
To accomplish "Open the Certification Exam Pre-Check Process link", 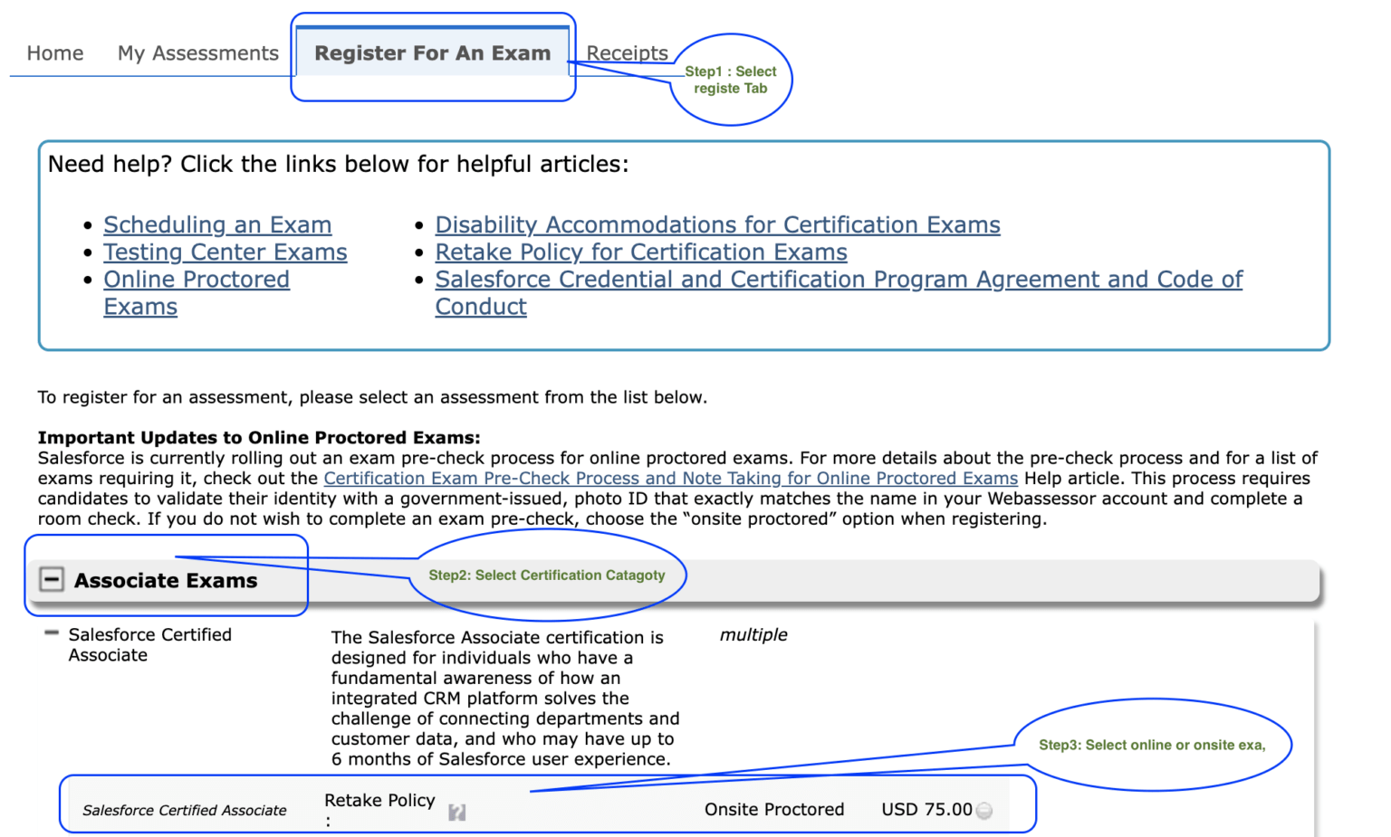I will (x=670, y=478).
